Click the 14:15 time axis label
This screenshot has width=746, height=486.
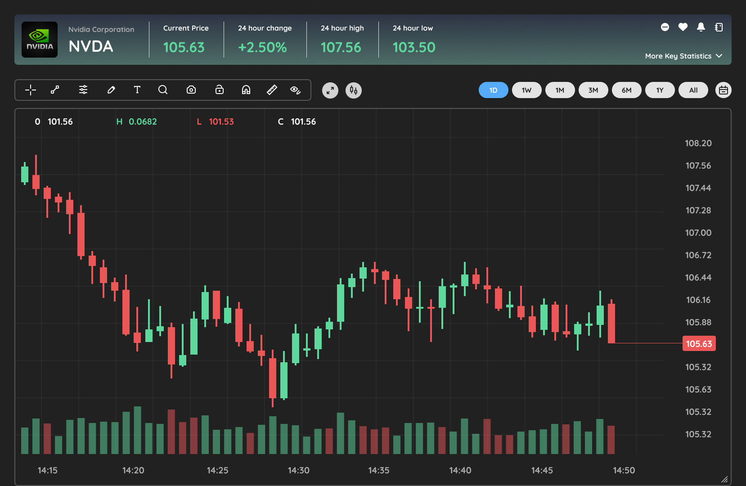pos(48,470)
